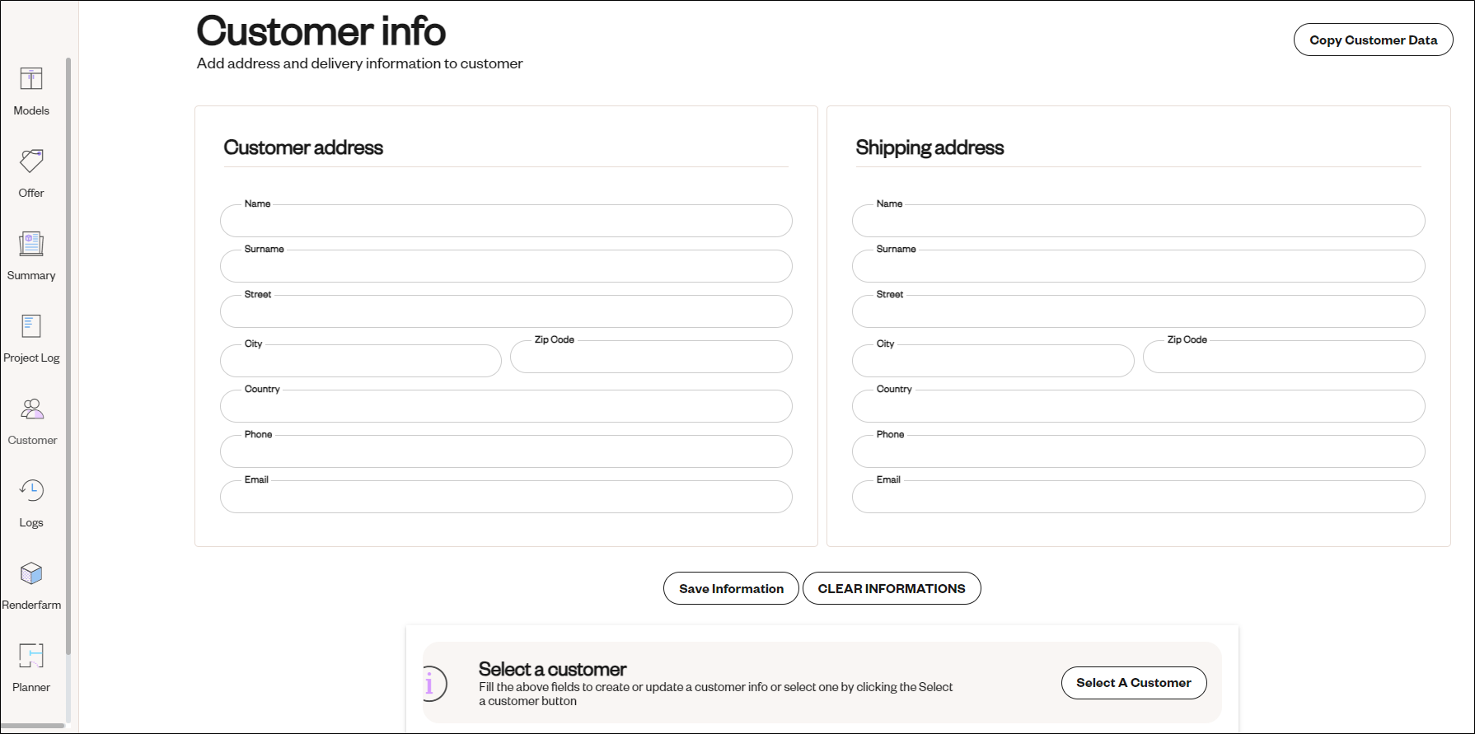The image size is (1475, 734).
Task: Focus the Customer address Zip Code field
Action: coord(651,357)
